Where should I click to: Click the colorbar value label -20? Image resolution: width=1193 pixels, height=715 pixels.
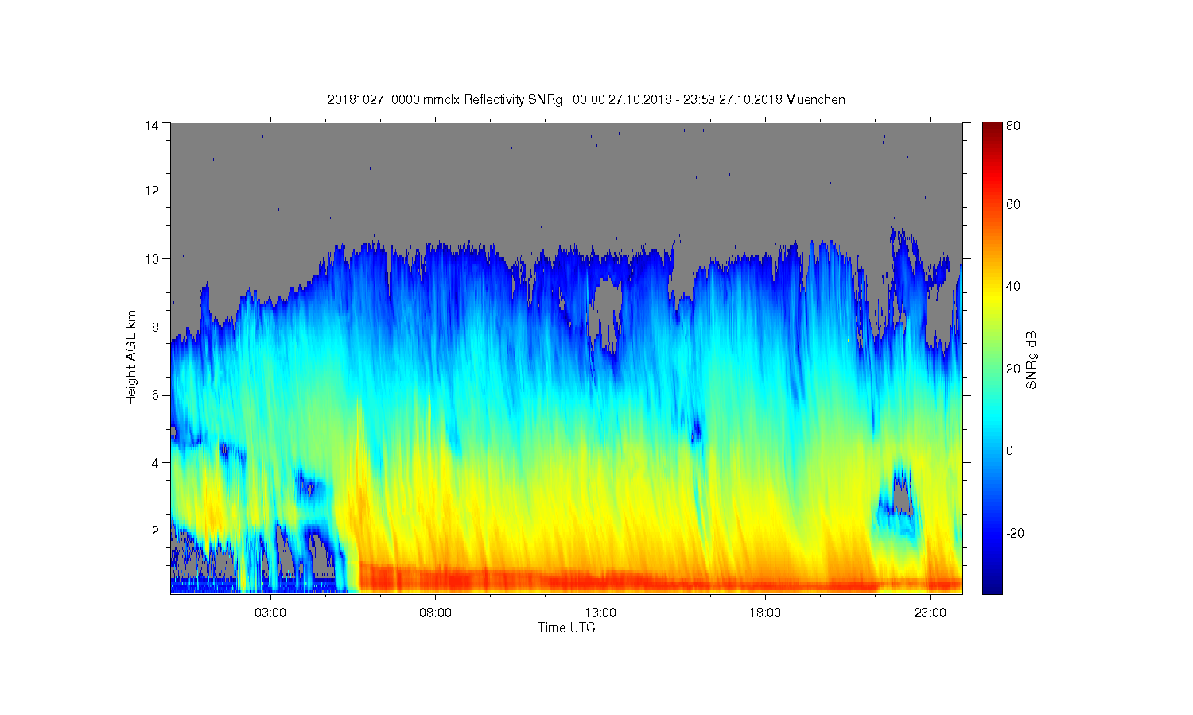[1015, 533]
